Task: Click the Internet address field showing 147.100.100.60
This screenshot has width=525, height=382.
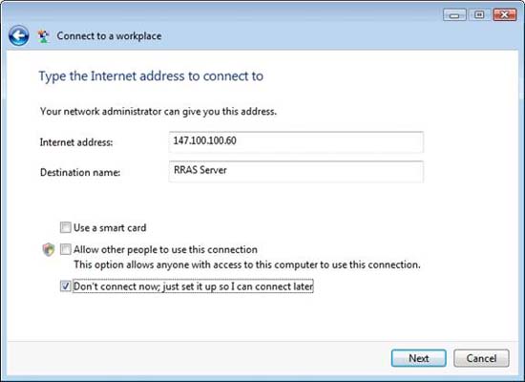Action: click(x=296, y=141)
